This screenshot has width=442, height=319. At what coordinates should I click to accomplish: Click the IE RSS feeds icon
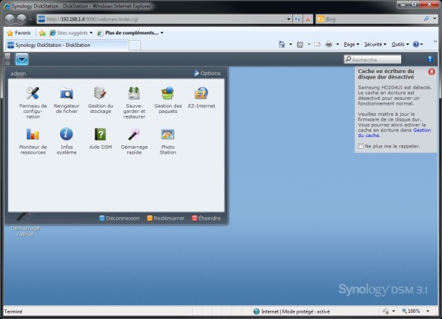pyautogui.click(x=300, y=45)
